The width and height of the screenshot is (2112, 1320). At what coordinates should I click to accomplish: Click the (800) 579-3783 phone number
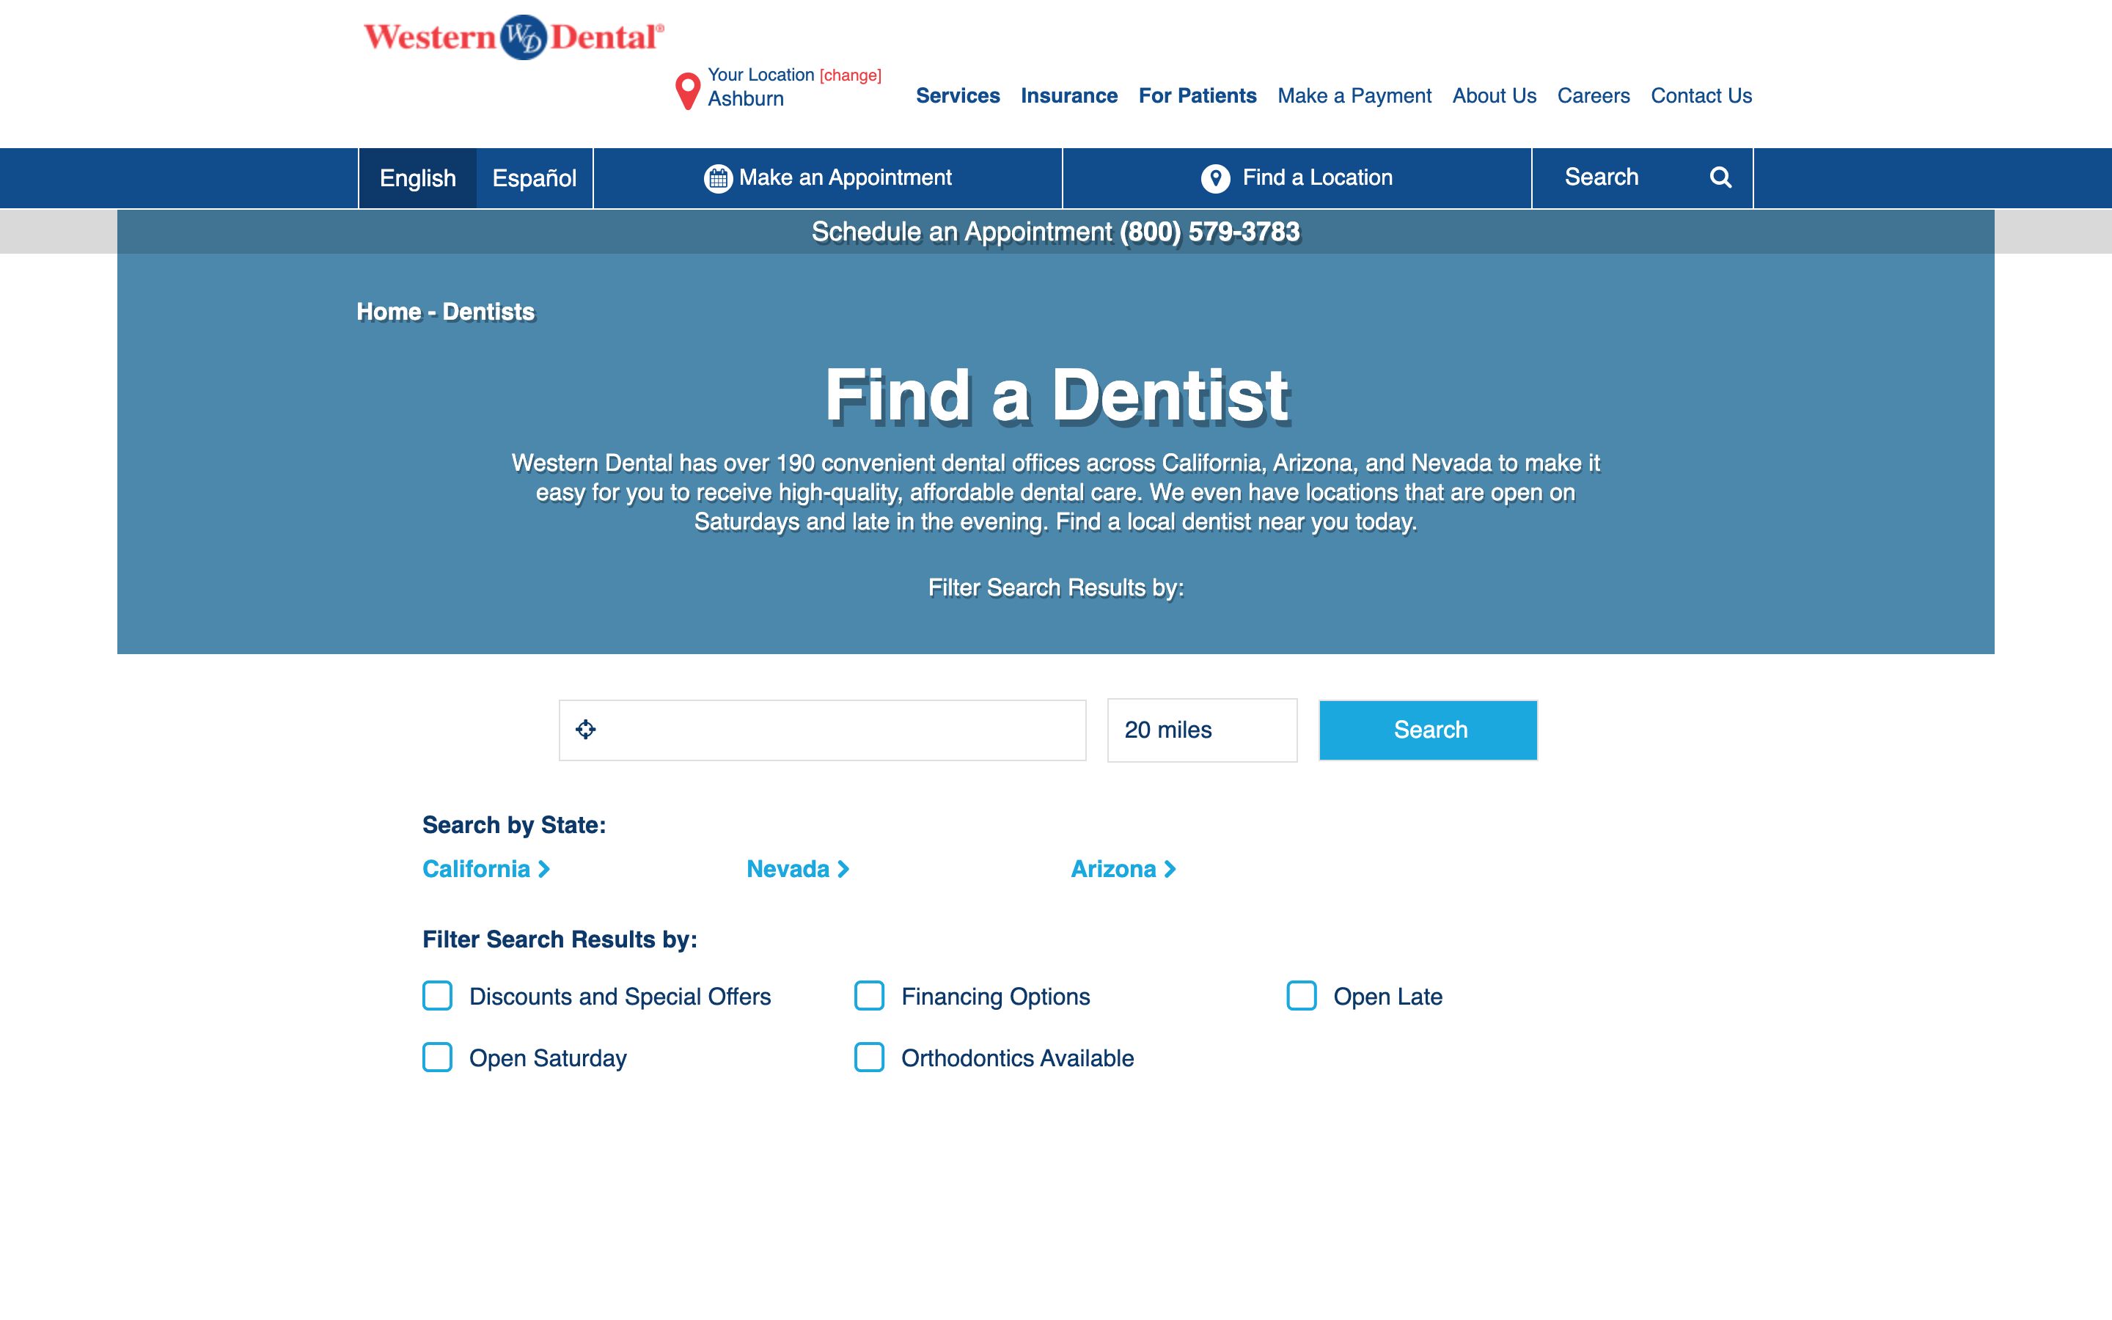click(1209, 232)
